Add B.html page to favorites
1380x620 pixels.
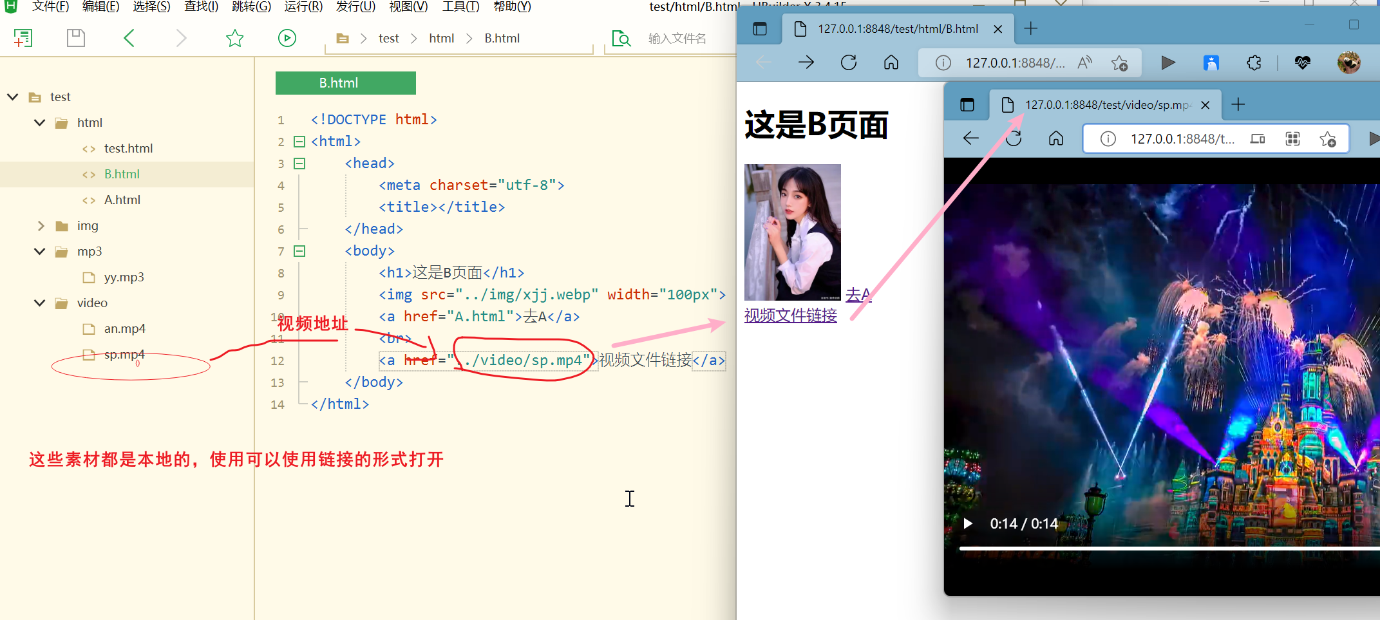pos(1120,63)
